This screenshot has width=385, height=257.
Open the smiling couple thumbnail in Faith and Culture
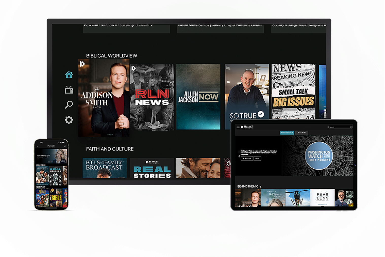click(198, 168)
